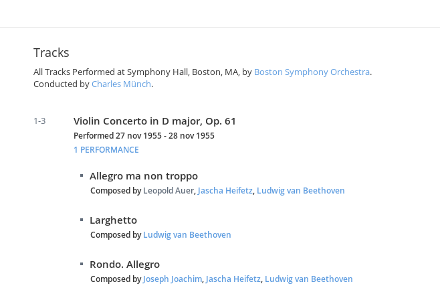
Task: Open the Boston Symphony Orchestra link
Action: coord(312,72)
